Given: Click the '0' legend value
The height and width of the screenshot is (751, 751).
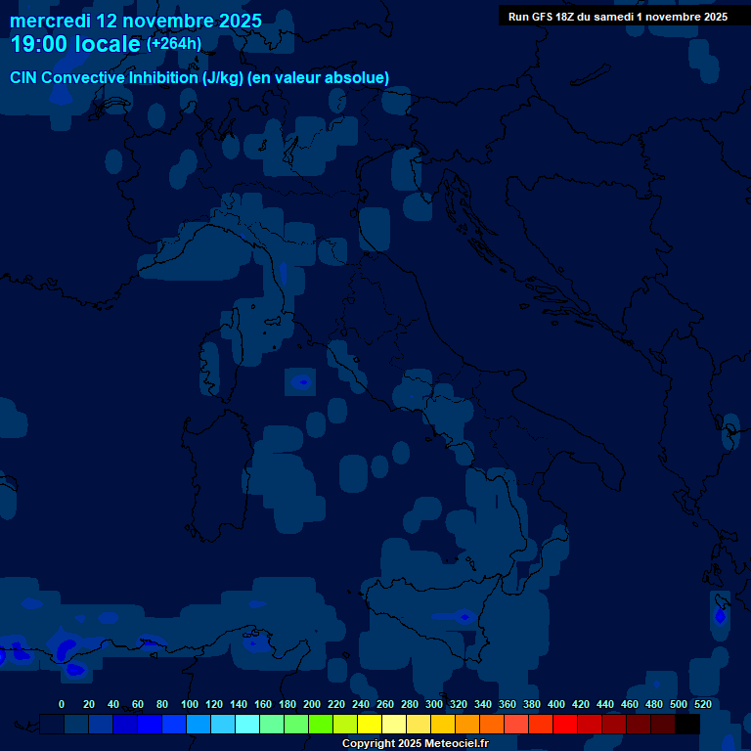Looking at the screenshot, I should point(62,704).
